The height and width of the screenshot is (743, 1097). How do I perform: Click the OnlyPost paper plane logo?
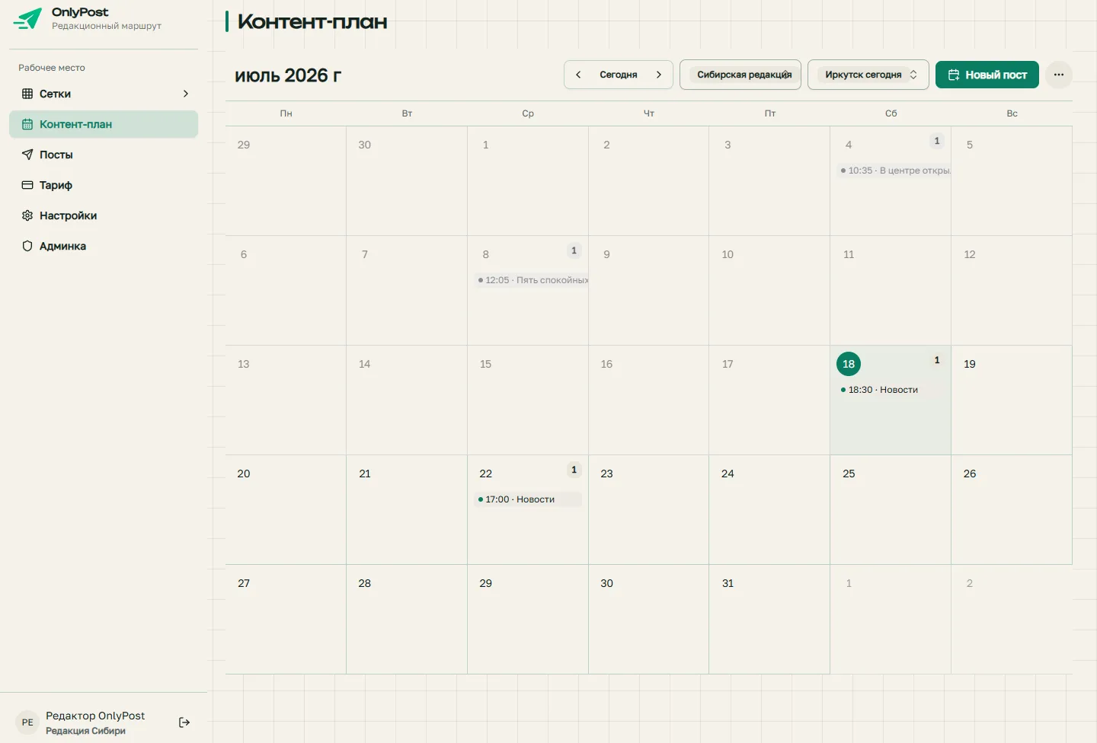(28, 18)
